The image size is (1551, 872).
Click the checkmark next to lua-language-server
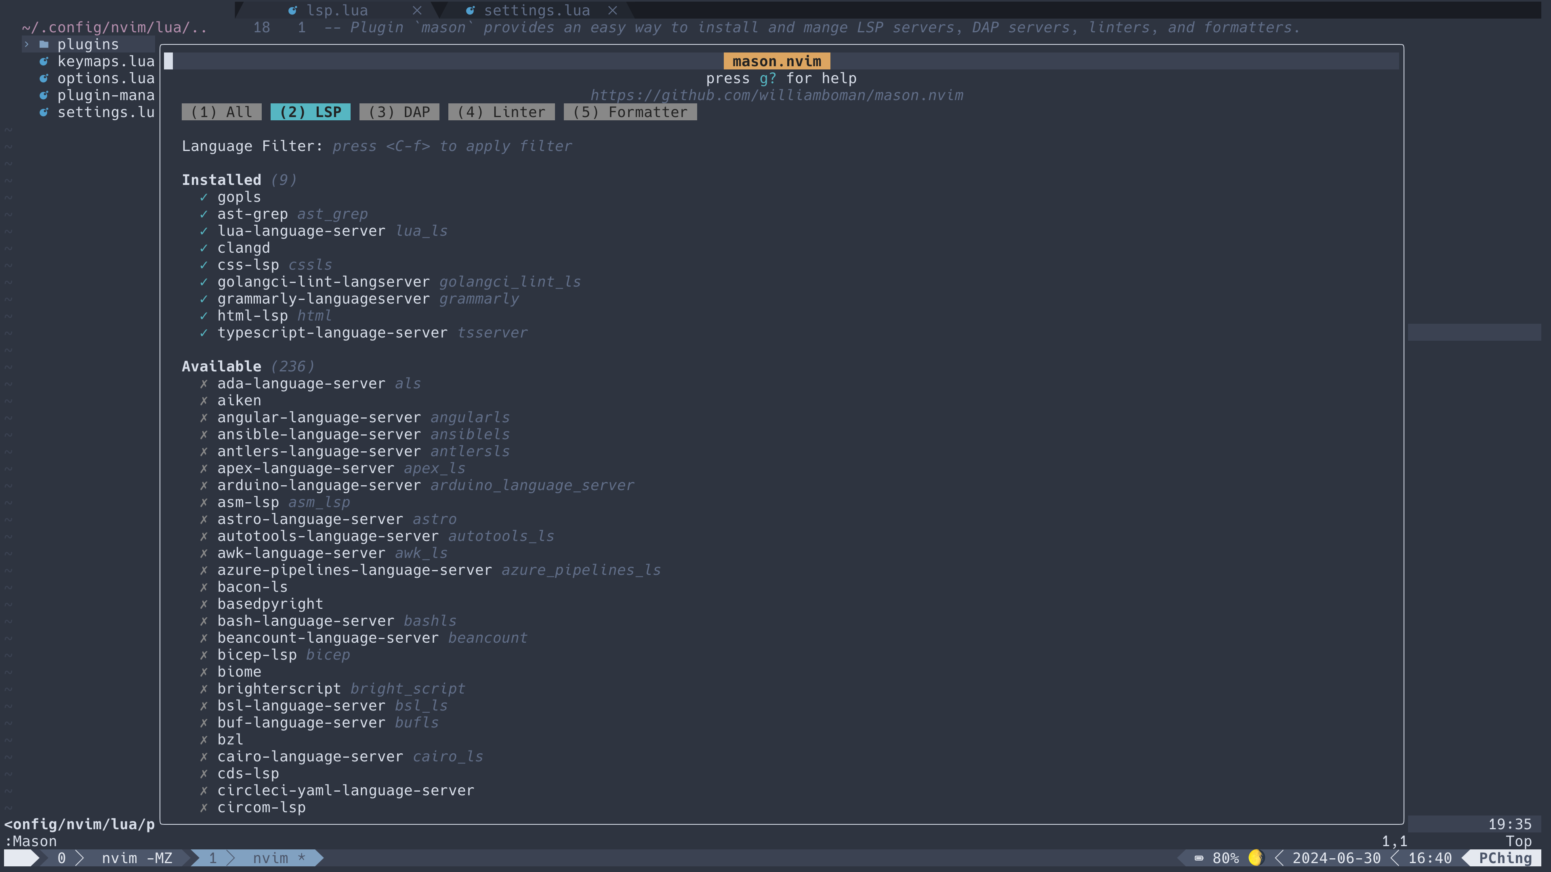pos(204,231)
